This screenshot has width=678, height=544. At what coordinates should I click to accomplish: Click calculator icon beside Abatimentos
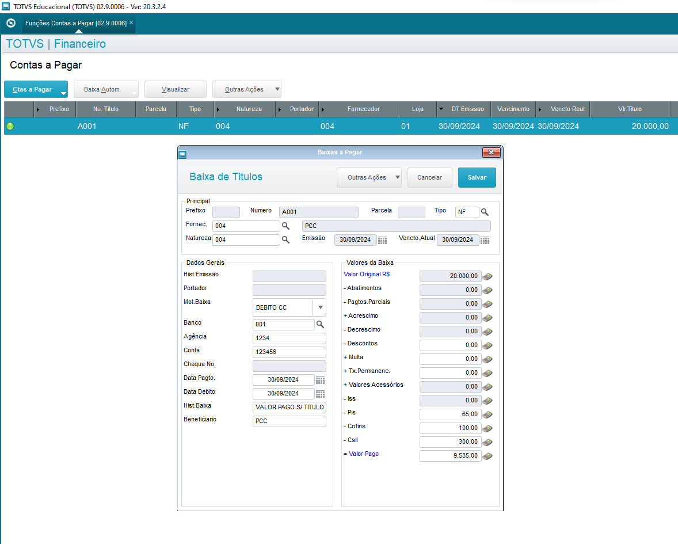(x=487, y=290)
